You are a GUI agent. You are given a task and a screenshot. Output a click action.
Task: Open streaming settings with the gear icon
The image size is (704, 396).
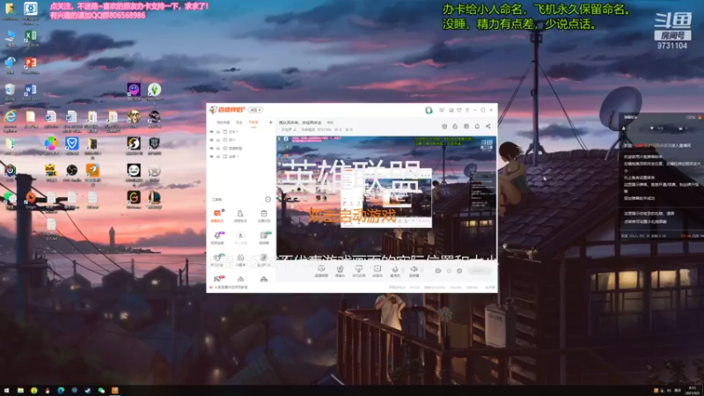pyautogui.click(x=459, y=271)
